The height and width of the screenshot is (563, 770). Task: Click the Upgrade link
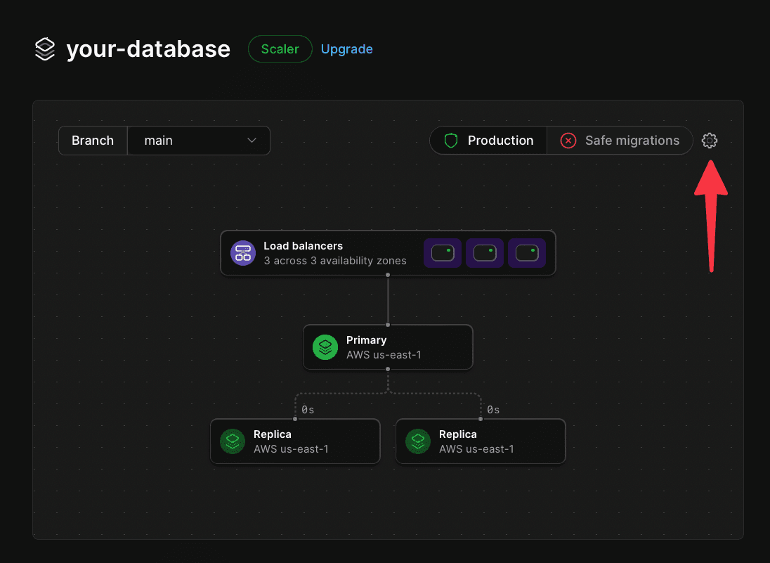[346, 49]
